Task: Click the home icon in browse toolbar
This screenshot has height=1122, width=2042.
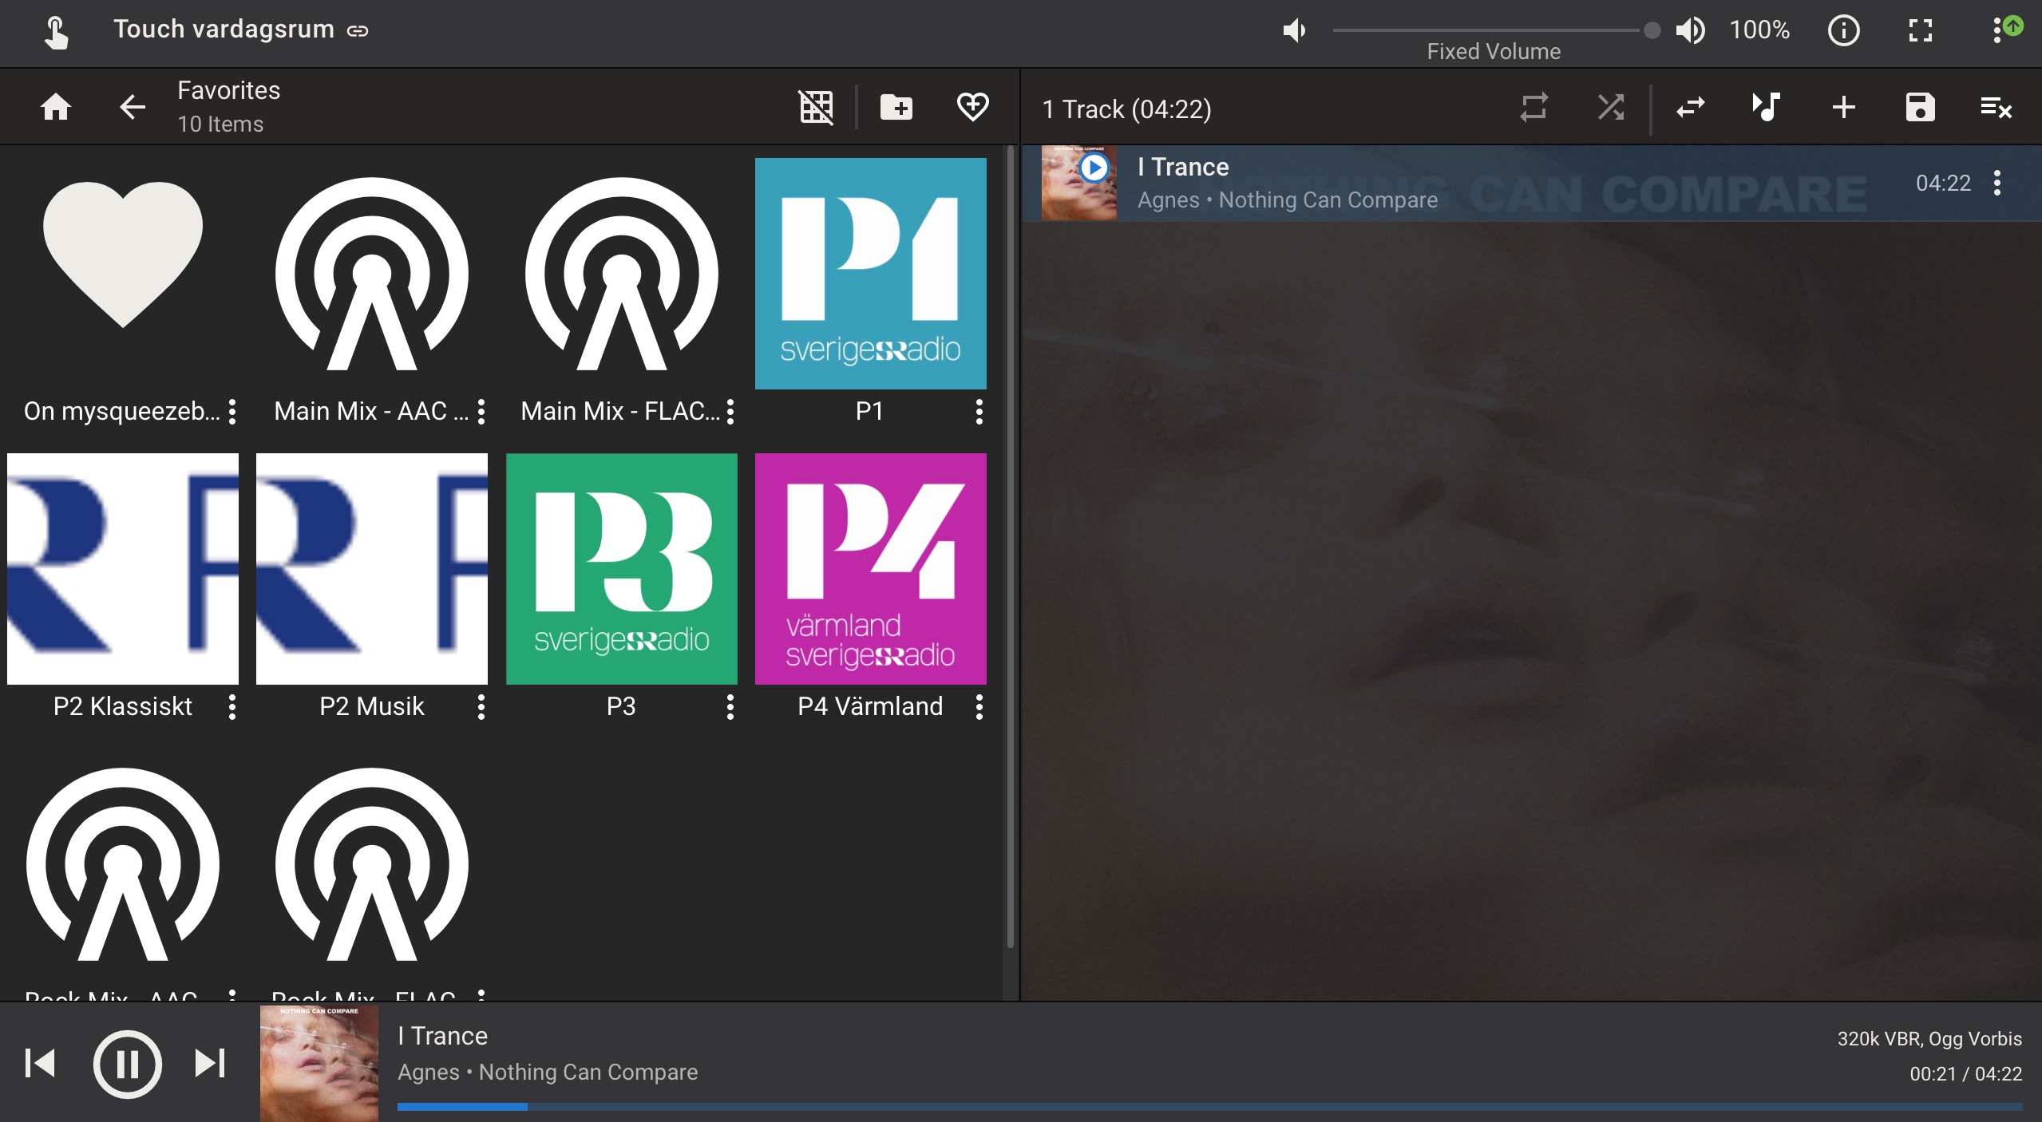Action: click(x=56, y=107)
